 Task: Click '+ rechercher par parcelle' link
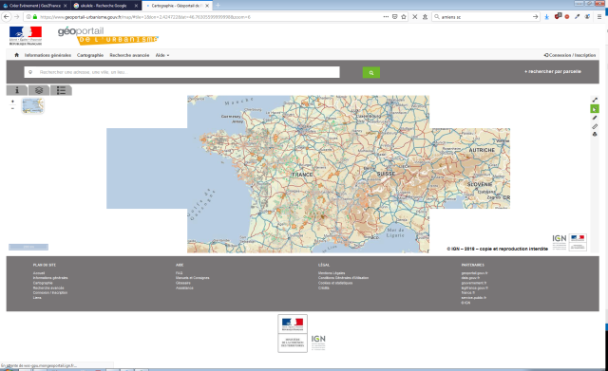click(x=553, y=72)
